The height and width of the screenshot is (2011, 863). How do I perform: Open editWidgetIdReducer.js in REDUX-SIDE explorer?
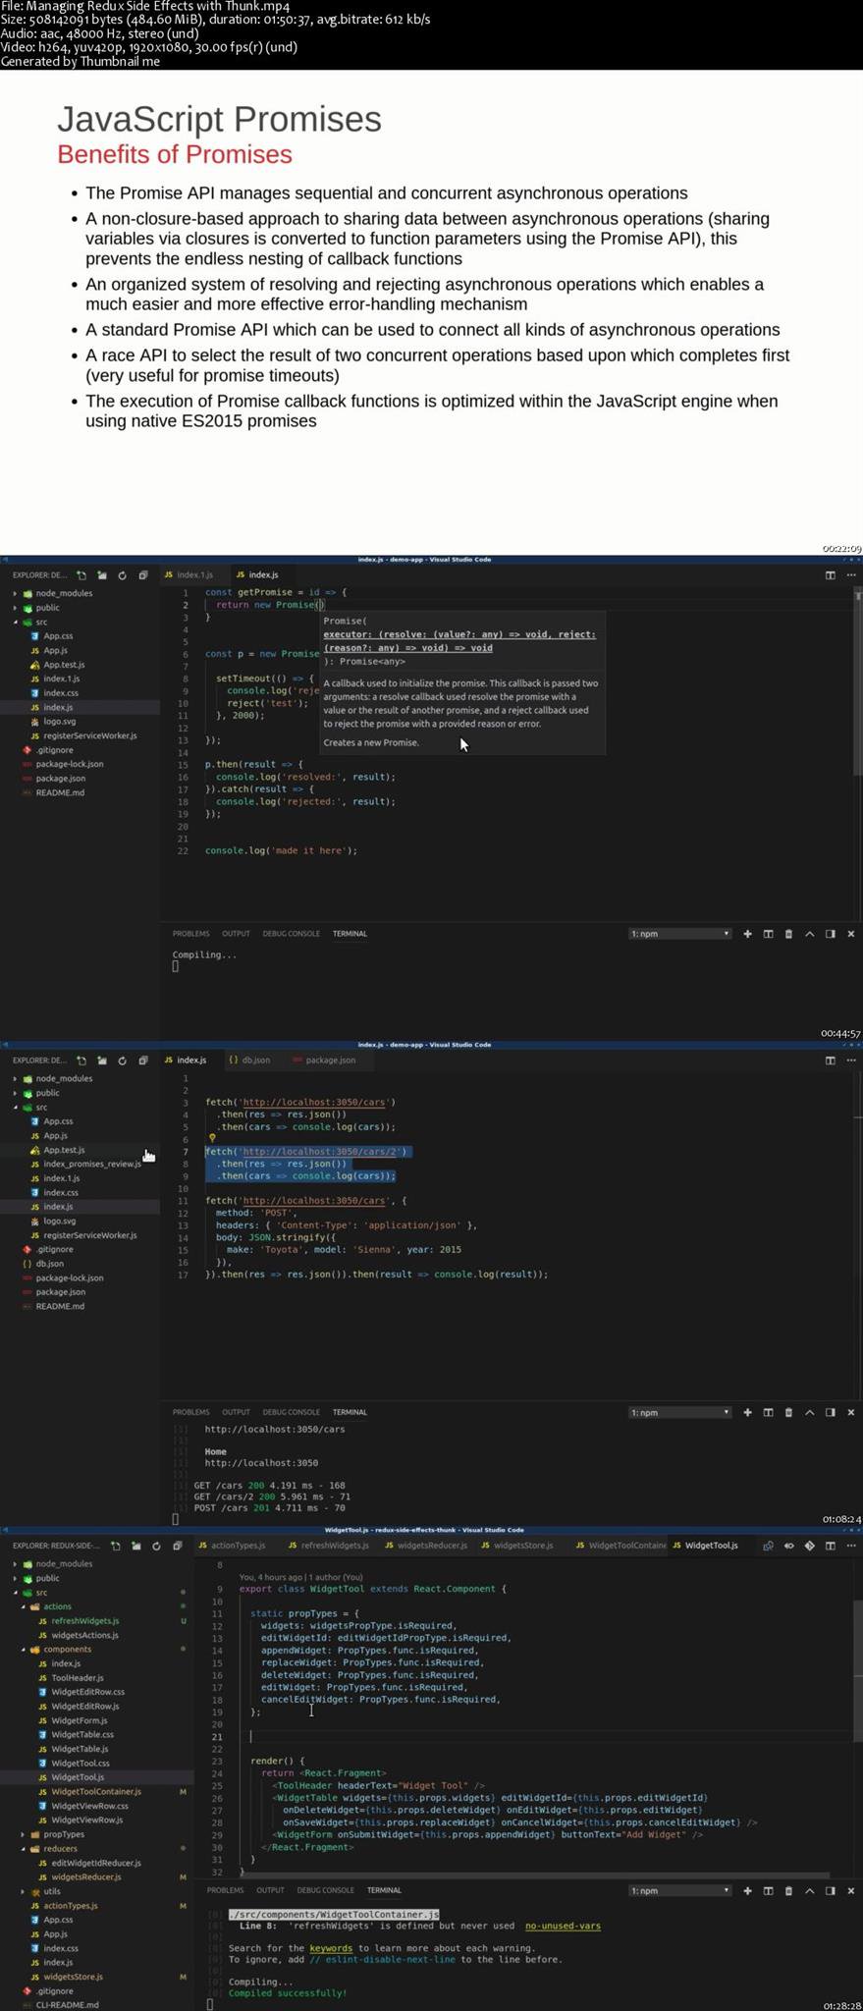click(96, 1863)
